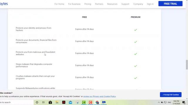The width and height of the screenshot is (188, 105).
Task: Select 'Suspends Malwarebytes notifications while' text
Action: tap(35, 88)
